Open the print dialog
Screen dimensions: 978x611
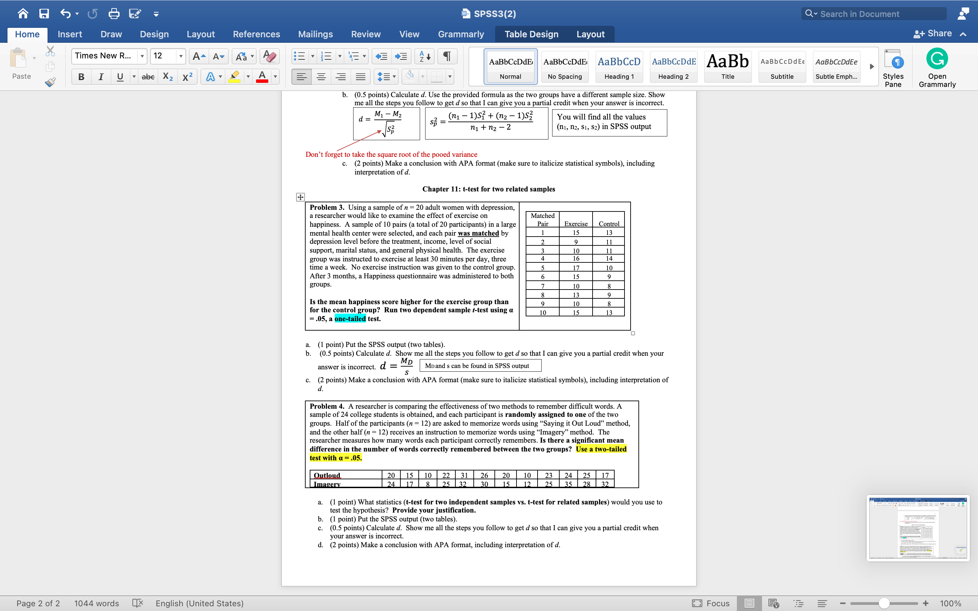pyautogui.click(x=113, y=13)
